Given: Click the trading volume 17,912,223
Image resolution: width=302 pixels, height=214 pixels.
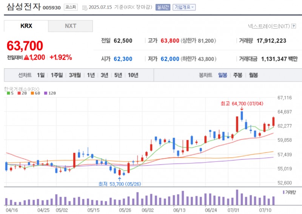Looking at the screenshot, I should (x=271, y=41).
